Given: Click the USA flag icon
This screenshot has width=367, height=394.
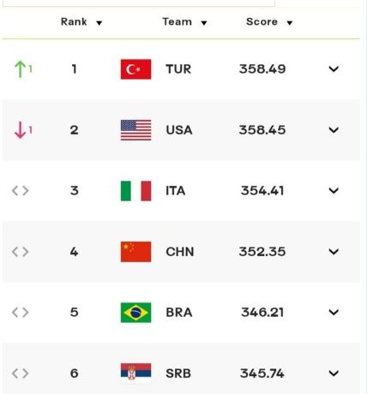Looking at the screenshot, I should coord(135,130).
